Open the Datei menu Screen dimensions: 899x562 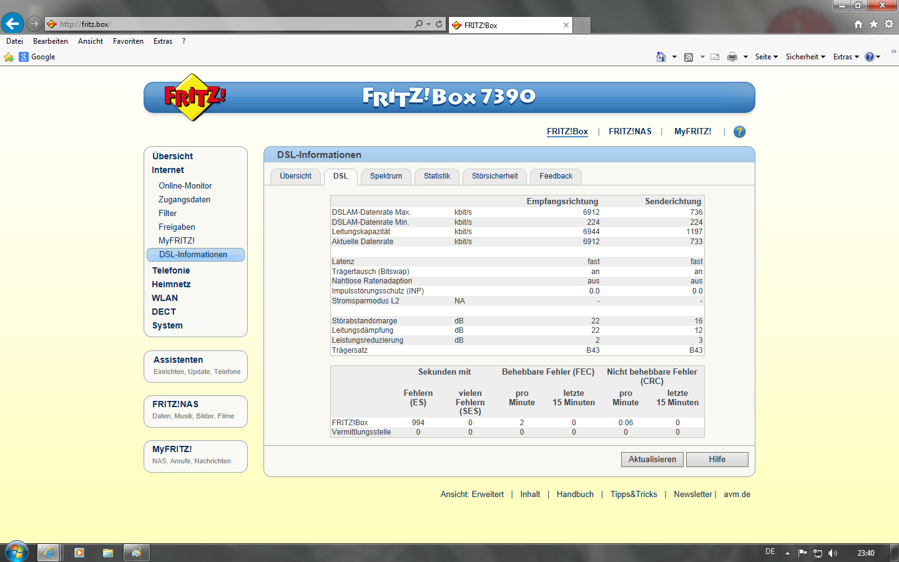14,41
